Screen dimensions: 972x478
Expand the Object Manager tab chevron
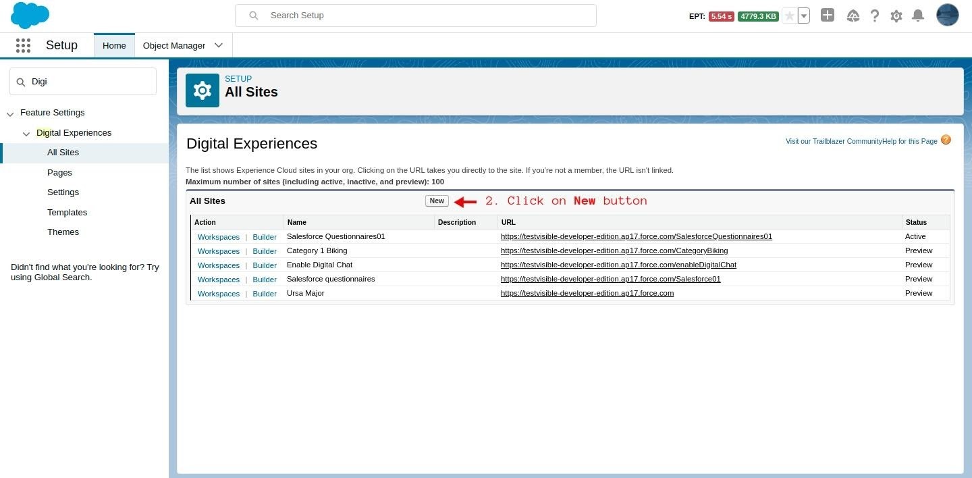(219, 45)
